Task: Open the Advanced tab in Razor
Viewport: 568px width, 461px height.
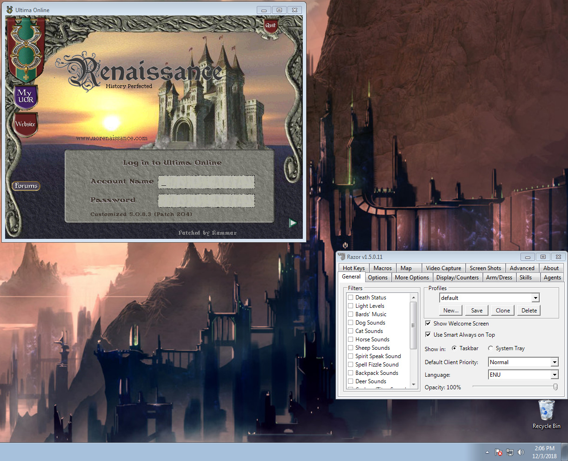Action: (x=522, y=268)
